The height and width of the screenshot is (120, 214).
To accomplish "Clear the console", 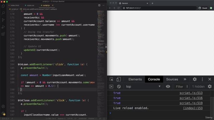I will [119, 87].
